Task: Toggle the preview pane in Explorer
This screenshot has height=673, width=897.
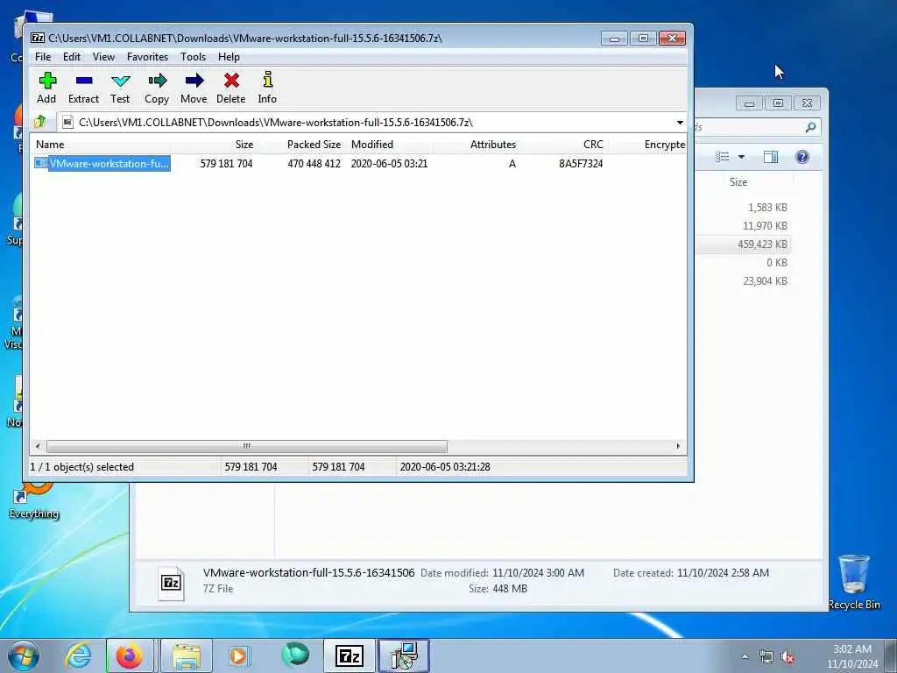Action: click(x=771, y=157)
